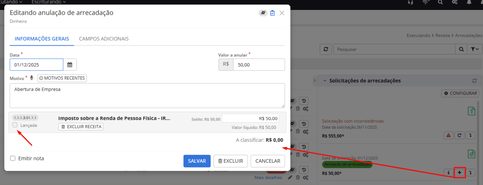Viewport: 483px width, 185px height.
Task: Click the Excluir Receita button
Action: [81, 127]
